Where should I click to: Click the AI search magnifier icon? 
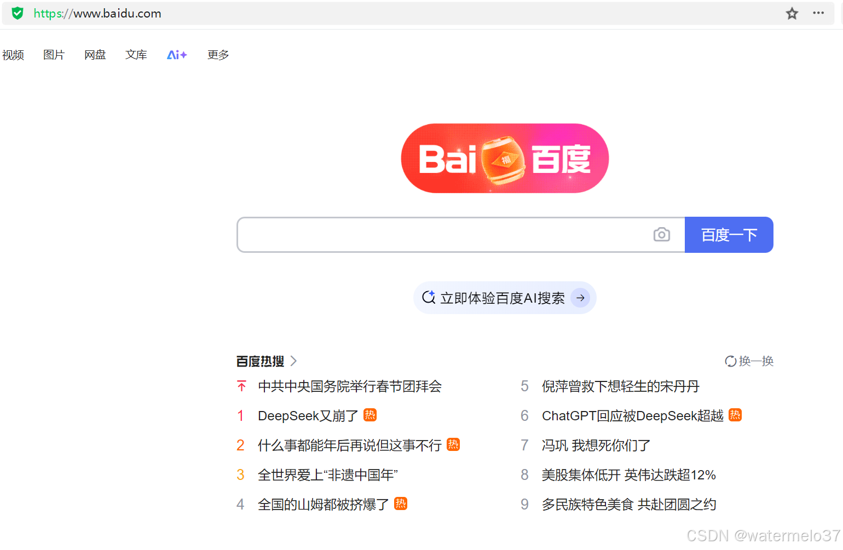click(x=429, y=297)
